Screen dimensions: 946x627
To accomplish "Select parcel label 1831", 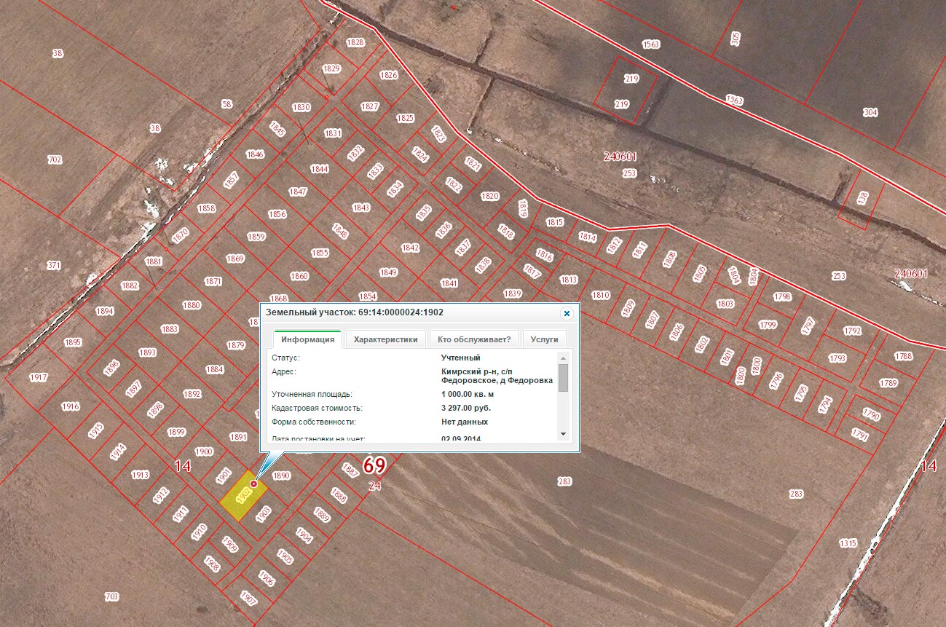I will coord(333,133).
